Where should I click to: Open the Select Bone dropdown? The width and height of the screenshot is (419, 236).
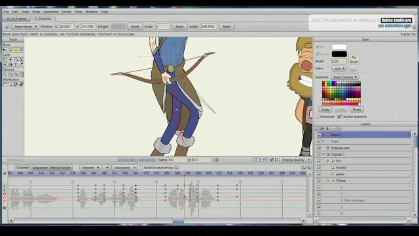pos(26,27)
